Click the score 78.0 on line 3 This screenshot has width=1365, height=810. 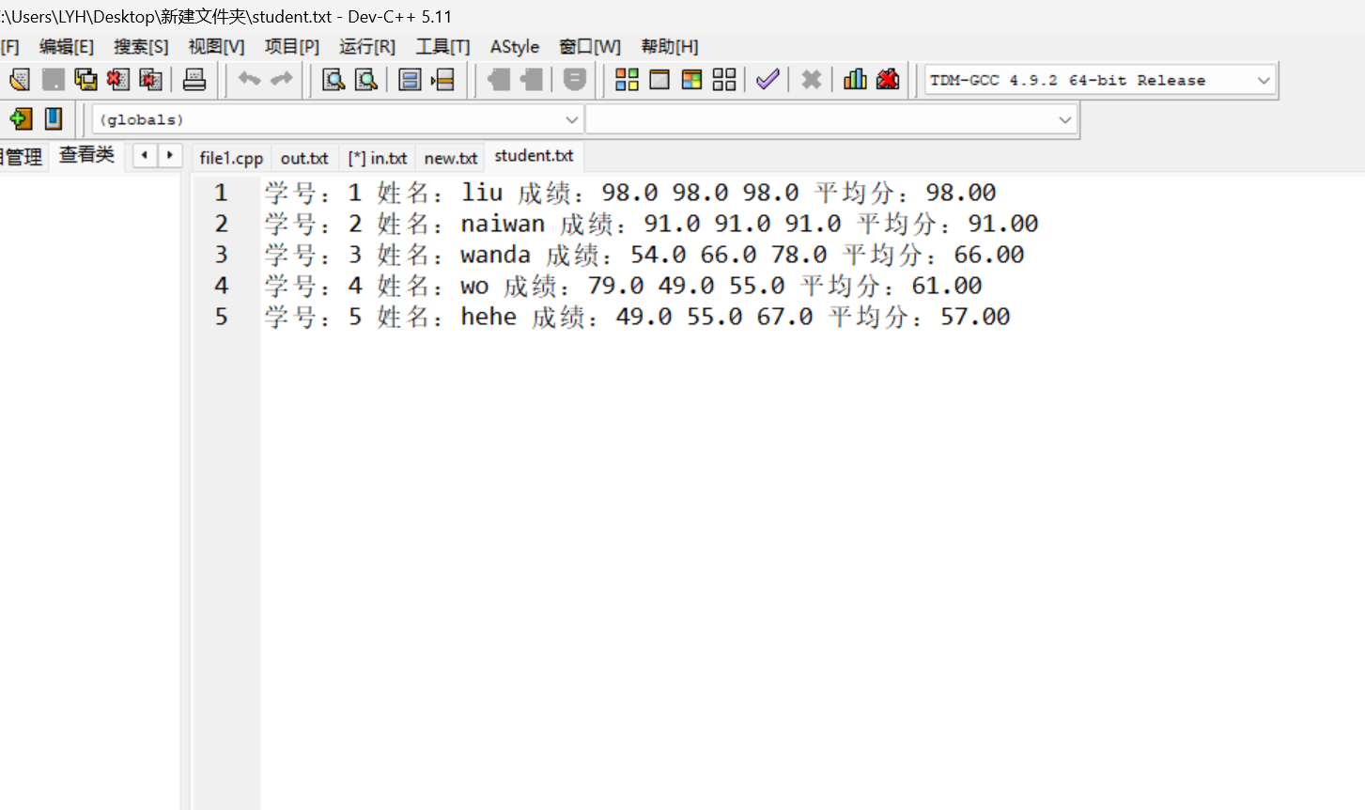click(799, 255)
